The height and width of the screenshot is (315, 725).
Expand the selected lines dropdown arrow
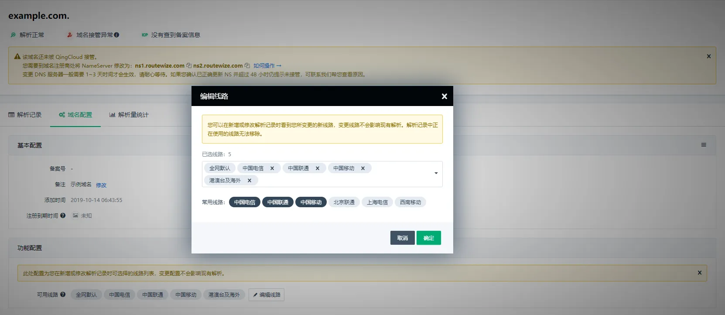tap(436, 173)
